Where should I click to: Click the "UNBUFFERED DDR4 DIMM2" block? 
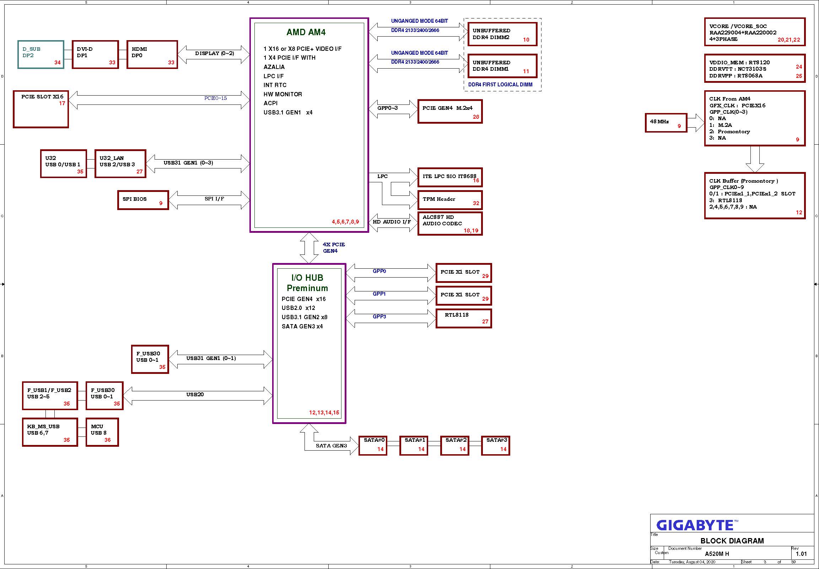point(502,34)
